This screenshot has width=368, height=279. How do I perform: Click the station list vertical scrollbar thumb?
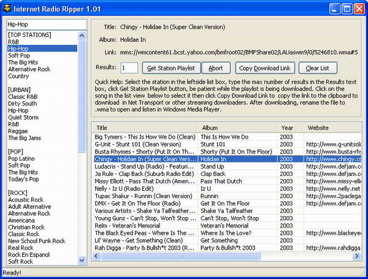(82, 96)
